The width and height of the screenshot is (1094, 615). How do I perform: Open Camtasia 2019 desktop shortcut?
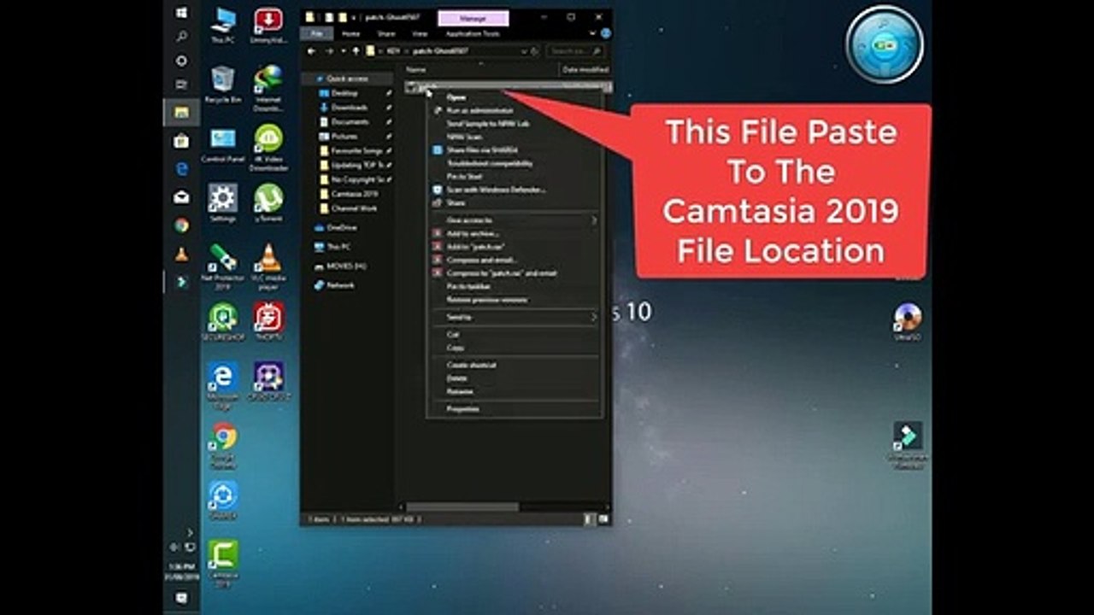[223, 564]
